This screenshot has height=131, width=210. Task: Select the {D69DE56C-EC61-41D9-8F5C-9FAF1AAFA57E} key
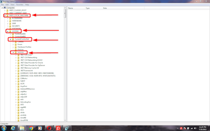(x=38, y=76)
